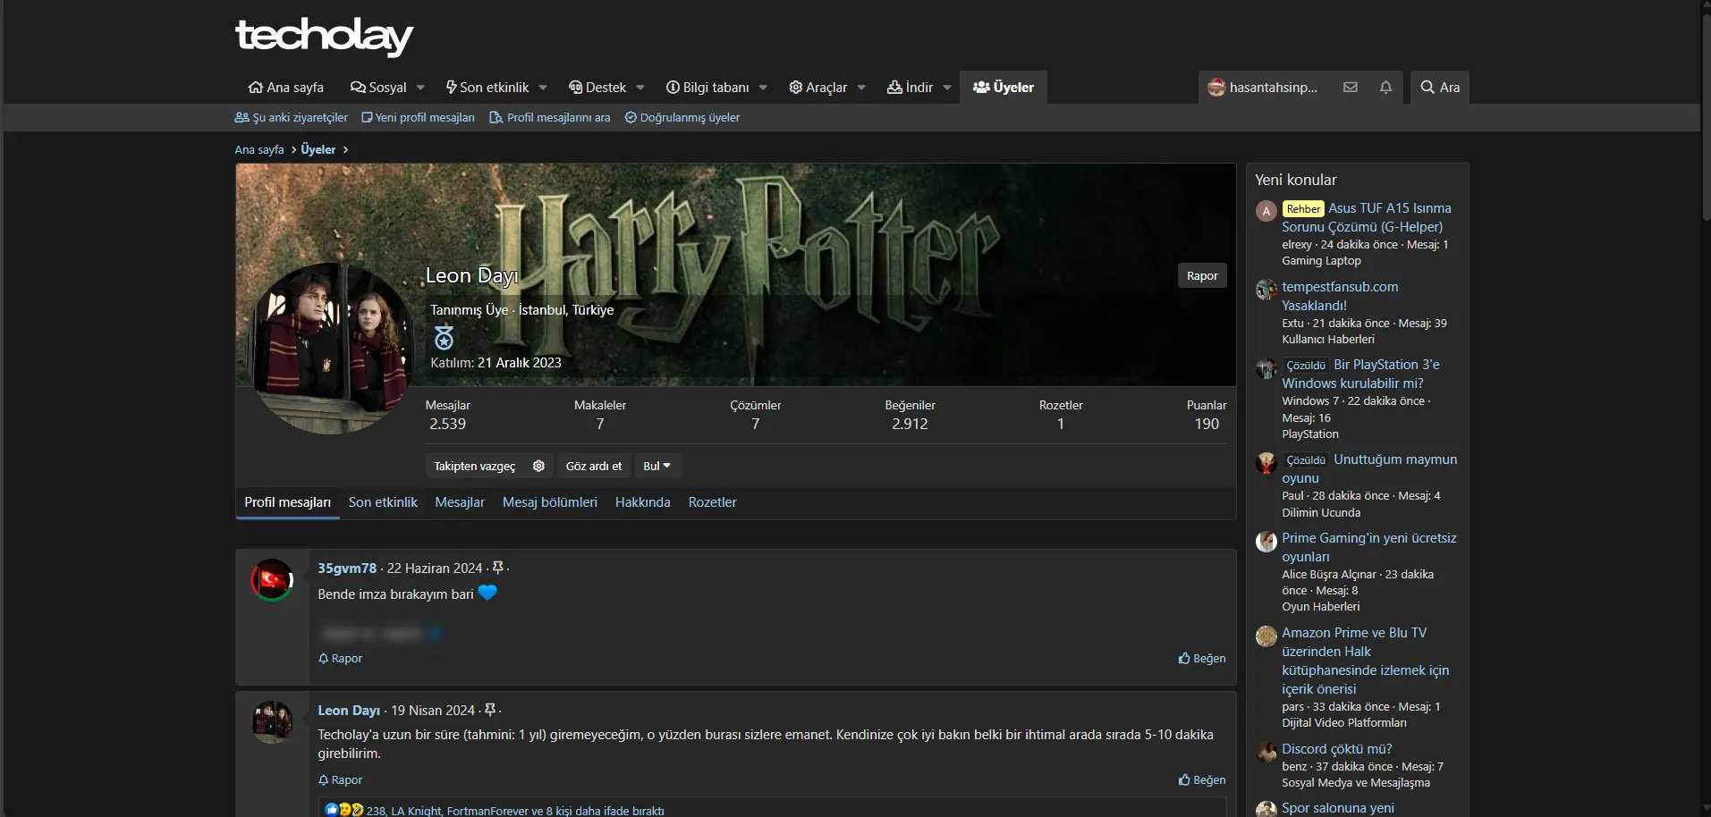Open Yeni profil mesajları link
The width and height of the screenshot is (1711, 817).
(418, 117)
